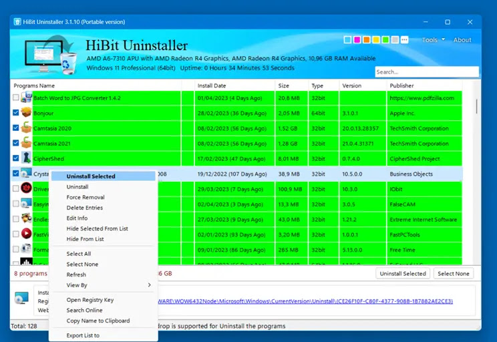This screenshot has height=342, width=497.
Task: Pick the yellow theme swatch
Action: pyautogui.click(x=376, y=39)
